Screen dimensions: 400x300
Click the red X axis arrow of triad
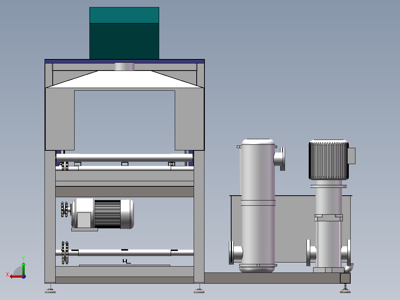(x=16, y=276)
